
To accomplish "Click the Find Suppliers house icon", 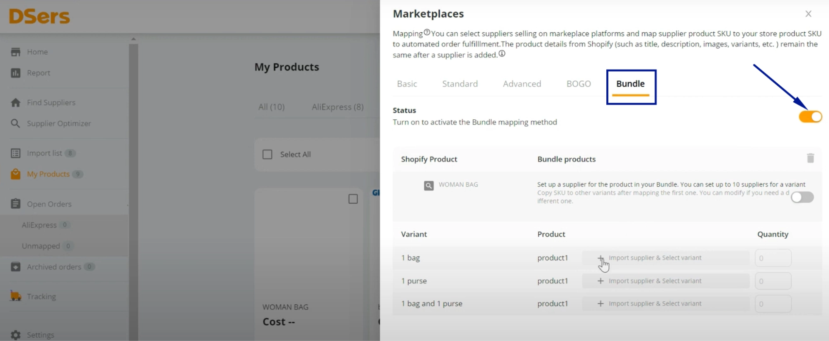I will pyautogui.click(x=16, y=102).
